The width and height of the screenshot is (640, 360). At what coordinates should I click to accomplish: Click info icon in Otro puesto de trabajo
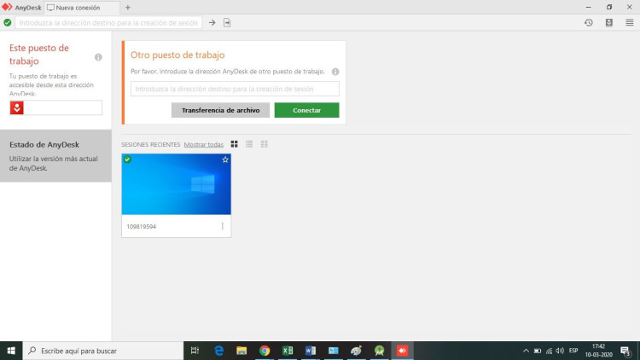point(335,72)
